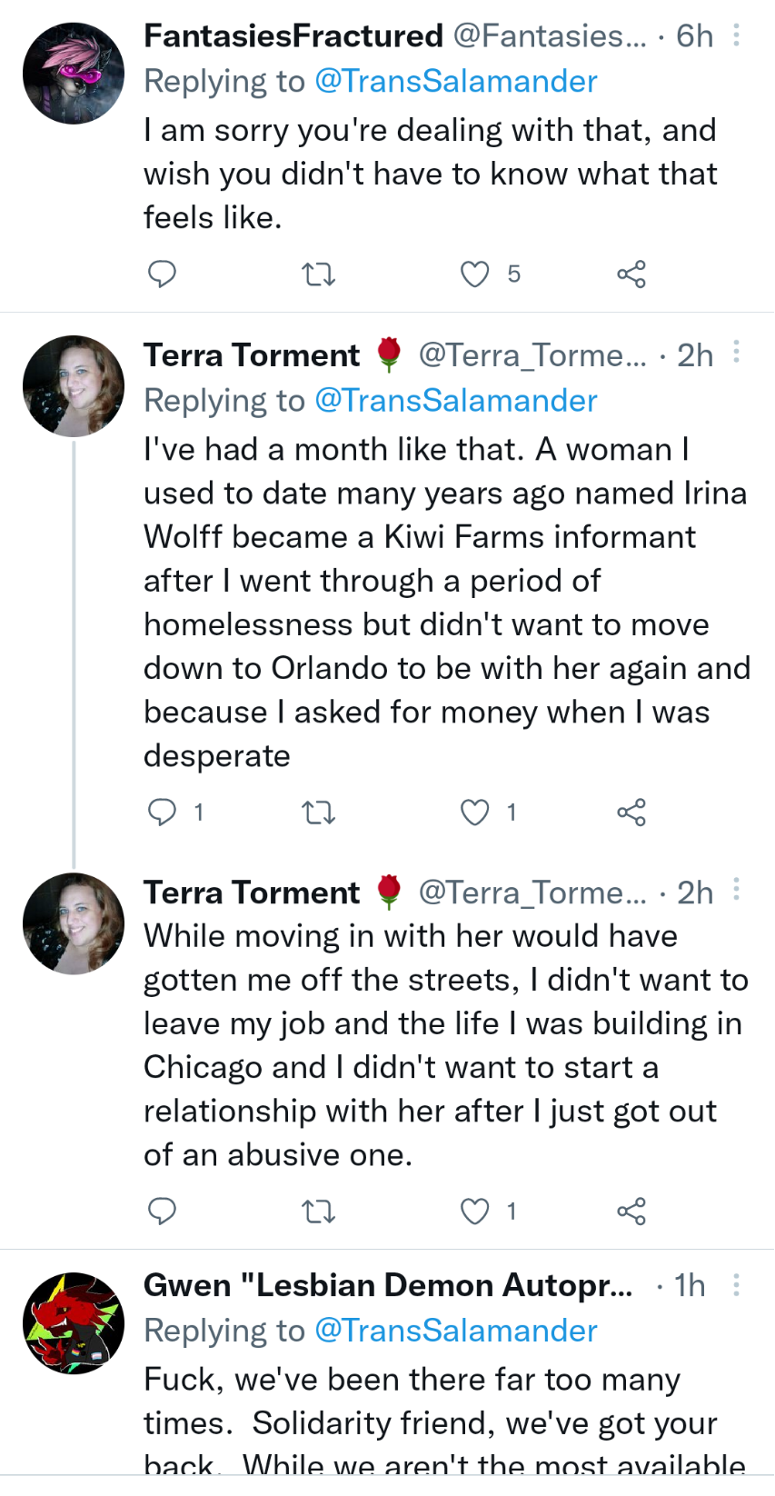Open more options on Terra Torment's second tweet
Image resolution: width=775 pixels, height=1496 pixels.
(x=736, y=889)
